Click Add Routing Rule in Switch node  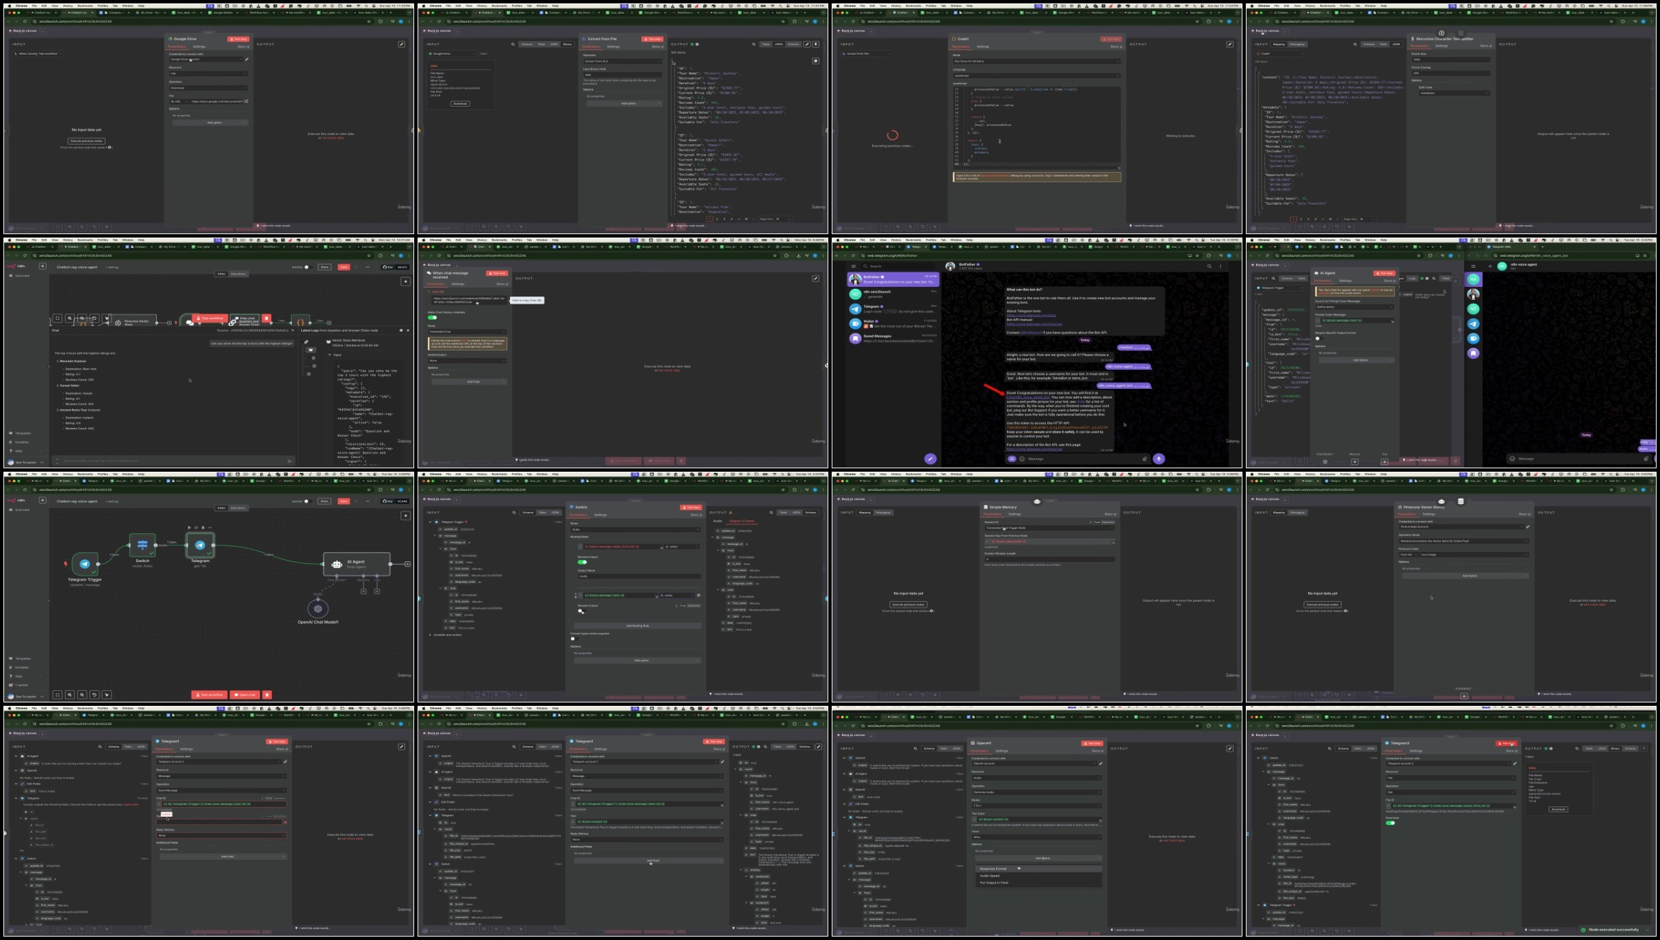tap(637, 626)
